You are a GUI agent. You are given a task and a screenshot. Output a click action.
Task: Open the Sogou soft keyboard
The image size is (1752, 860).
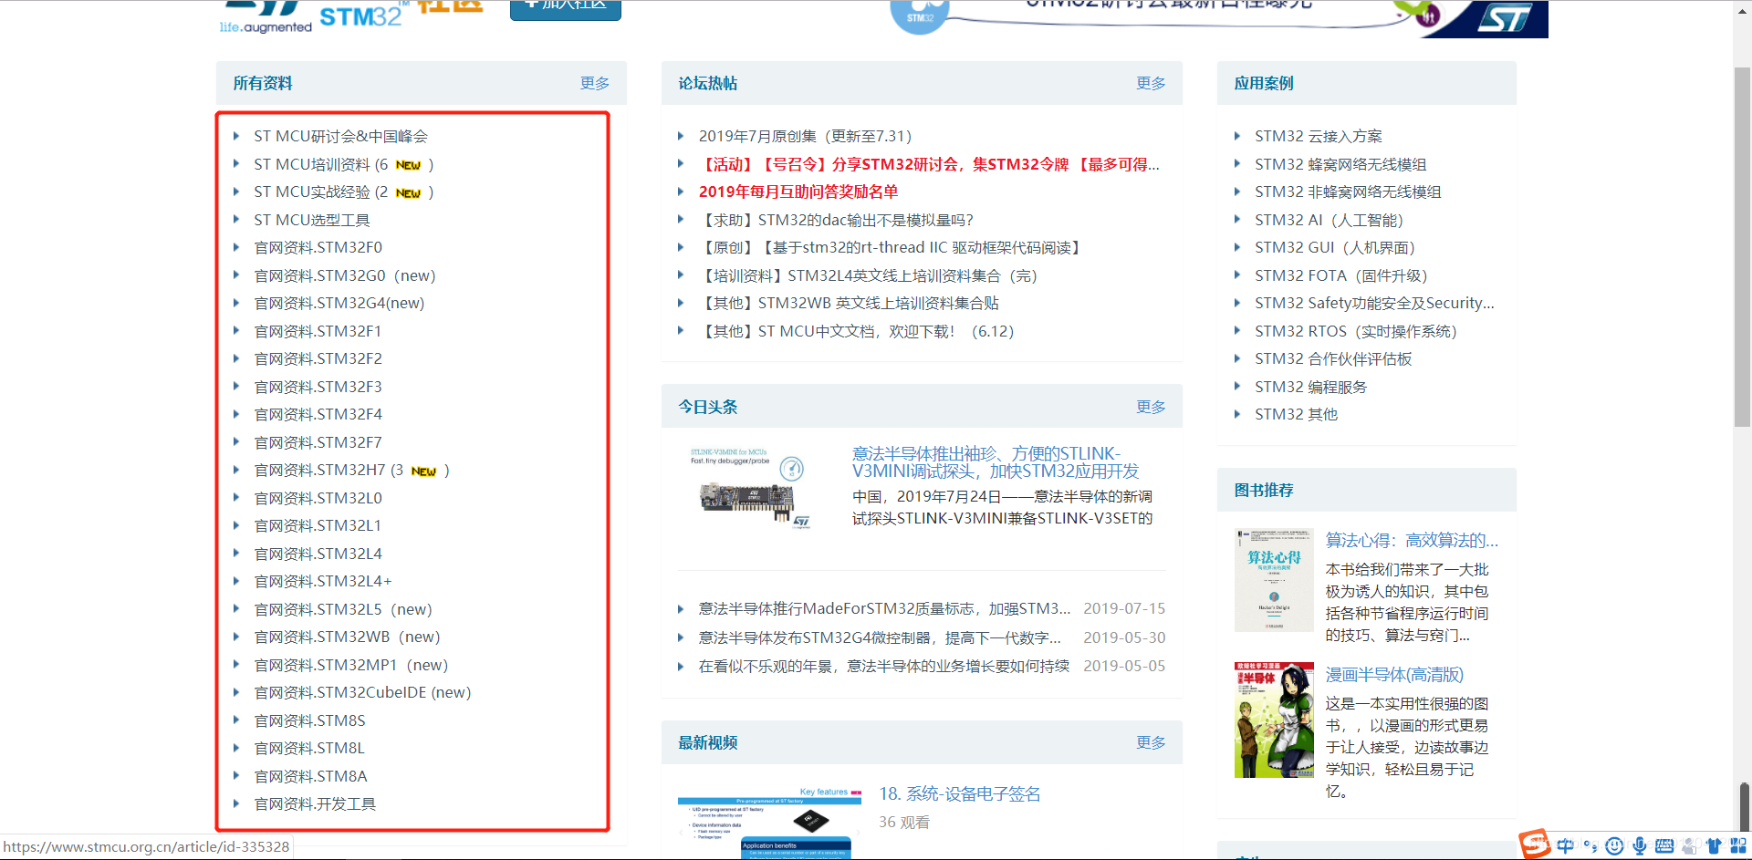click(x=1664, y=846)
